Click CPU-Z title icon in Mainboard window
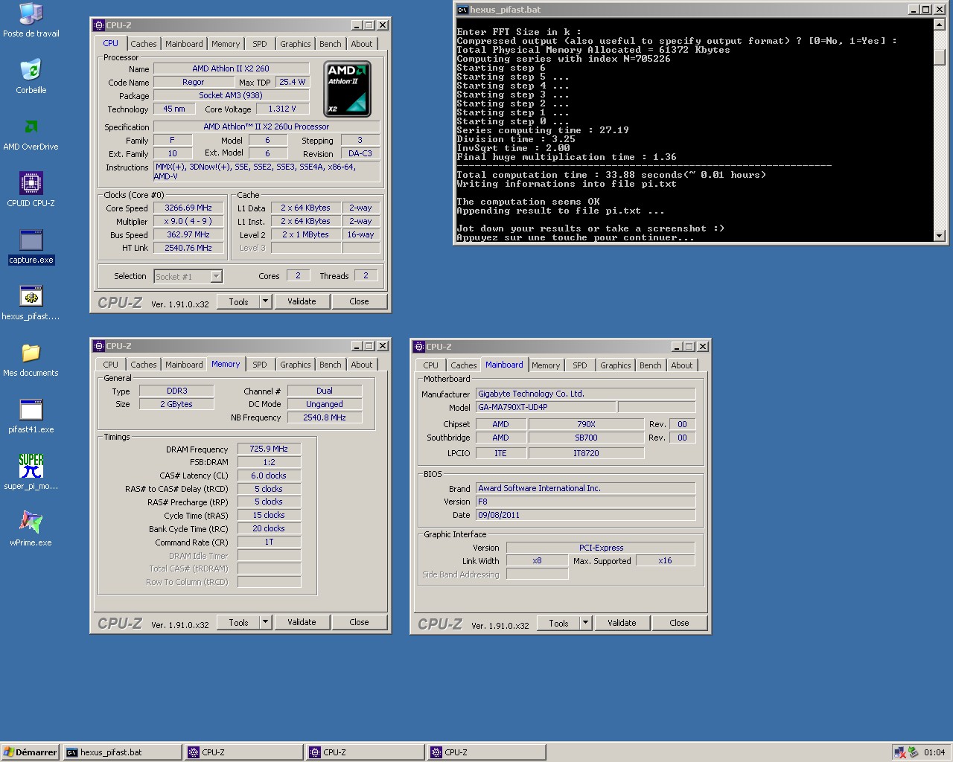This screenshot has height=762, width=953. (419, 346)
